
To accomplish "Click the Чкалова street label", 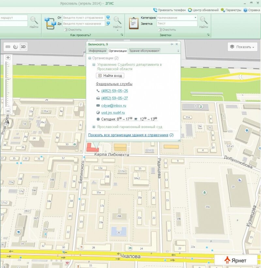I will click(x=130, y=256).
